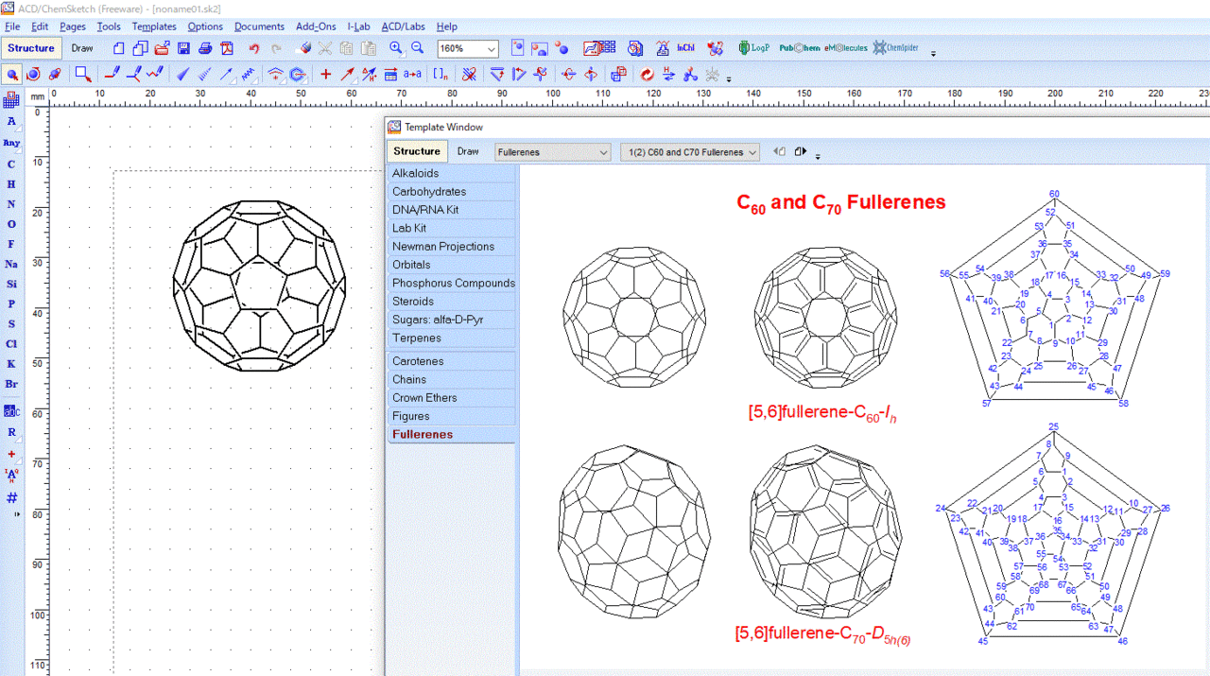Open the LogP calculation tool
The image size is (1210, 676).
point(754,48)
